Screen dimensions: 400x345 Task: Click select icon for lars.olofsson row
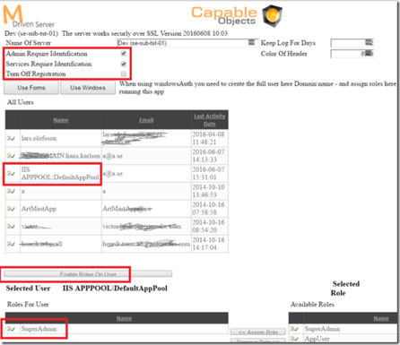(x=12, y=138)
